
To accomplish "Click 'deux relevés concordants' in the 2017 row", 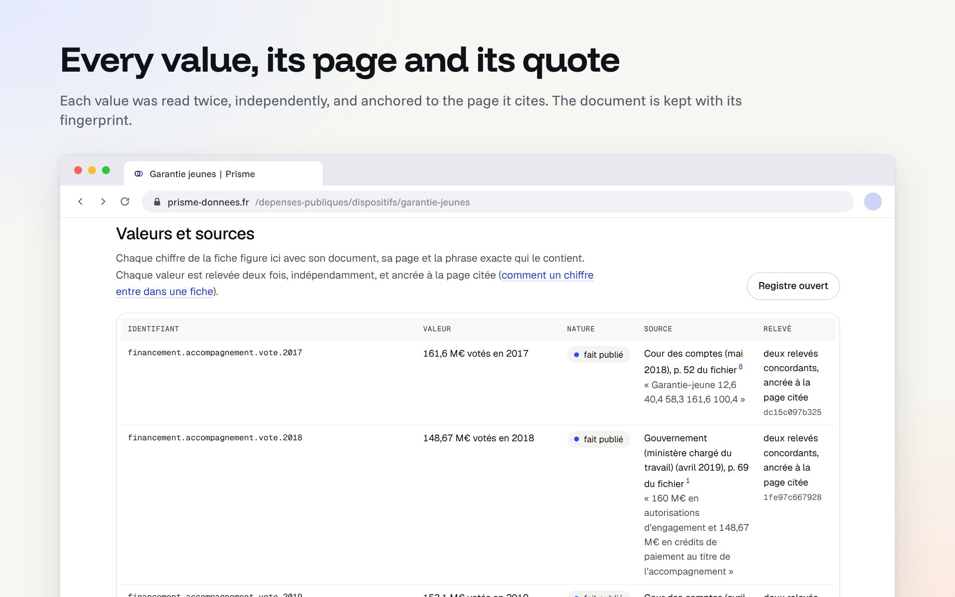I will click(791, 361).
